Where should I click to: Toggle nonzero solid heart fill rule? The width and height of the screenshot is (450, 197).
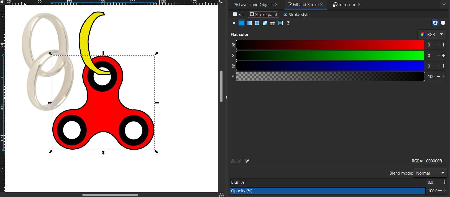[x=443, y=23]
